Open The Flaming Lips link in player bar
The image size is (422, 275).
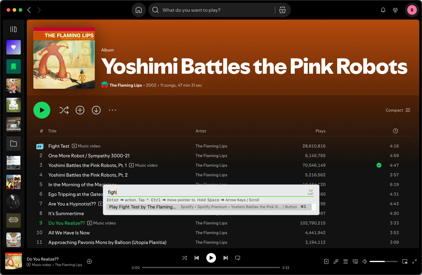[69, 265]
